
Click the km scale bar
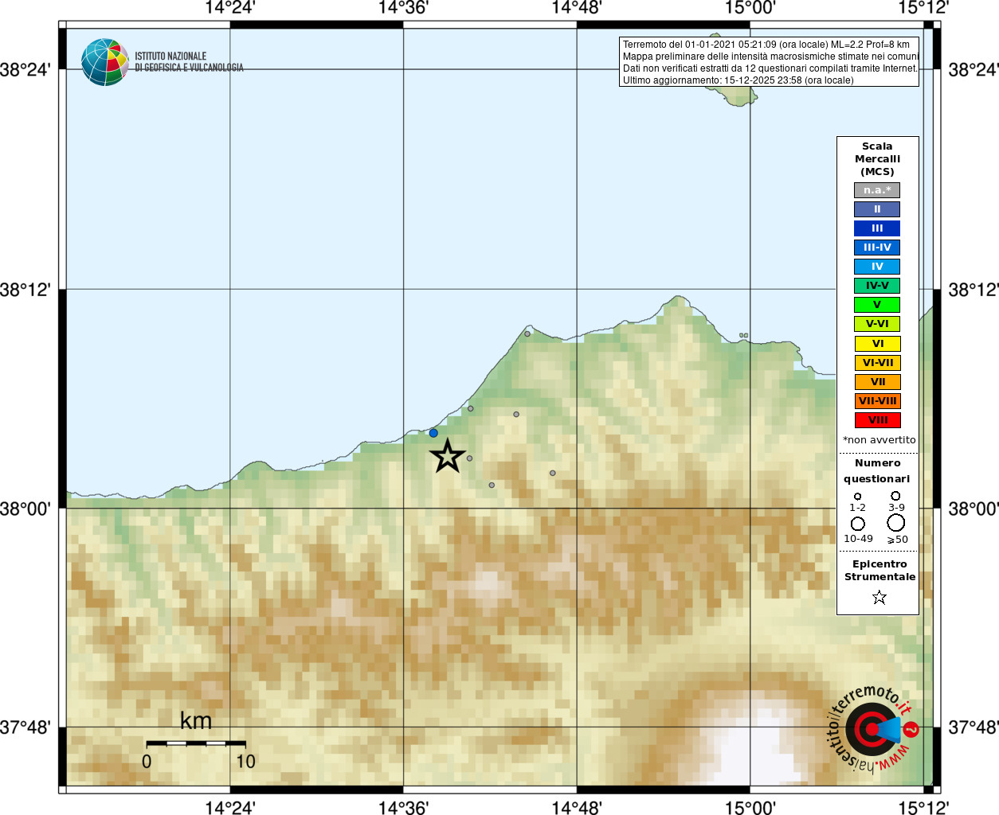(x=196, y=743)
